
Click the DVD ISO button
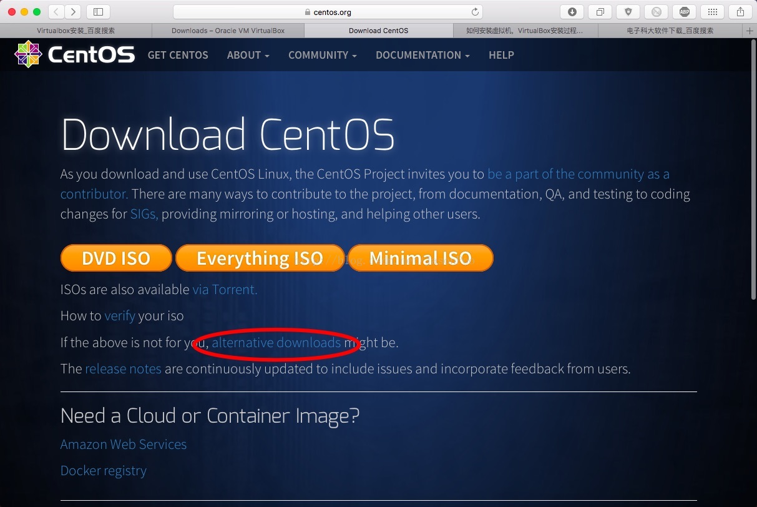pos(116,258)
